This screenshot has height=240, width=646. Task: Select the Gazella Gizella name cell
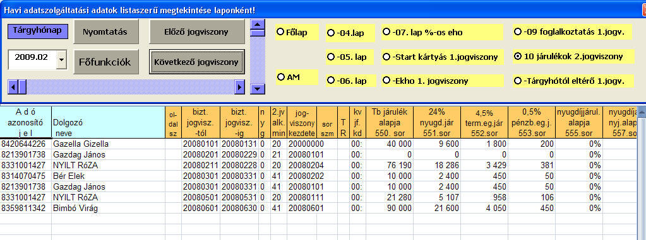tap(109, 144)
